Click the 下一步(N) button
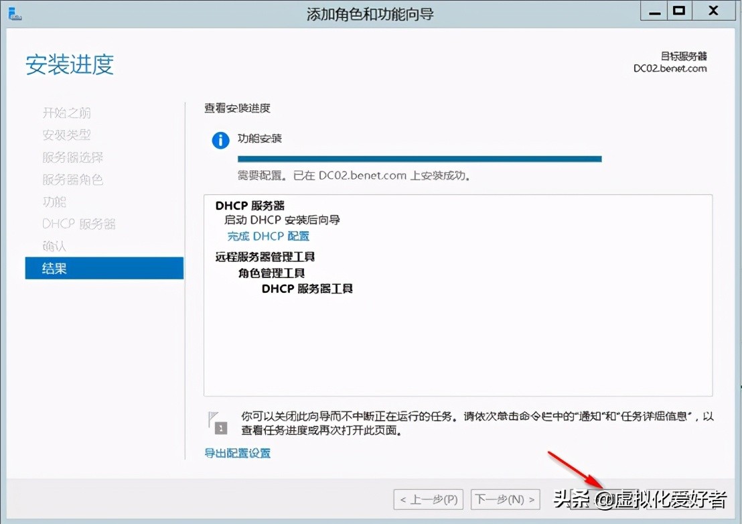Viewport: 742px width, 524px height. point(506,499)
